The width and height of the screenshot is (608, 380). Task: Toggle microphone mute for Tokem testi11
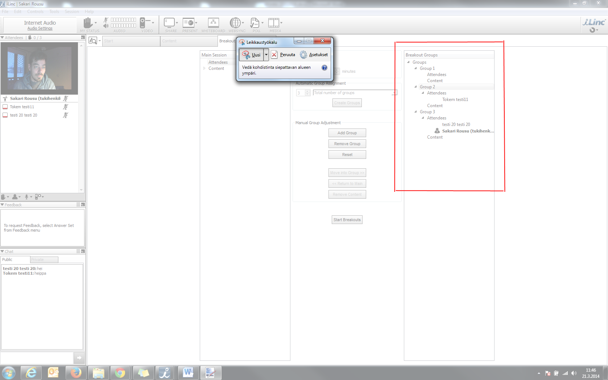click(x=66, y=107)
